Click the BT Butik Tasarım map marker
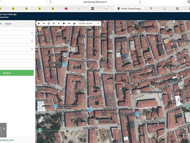190x143 pixels. click(x=65, y=55)
